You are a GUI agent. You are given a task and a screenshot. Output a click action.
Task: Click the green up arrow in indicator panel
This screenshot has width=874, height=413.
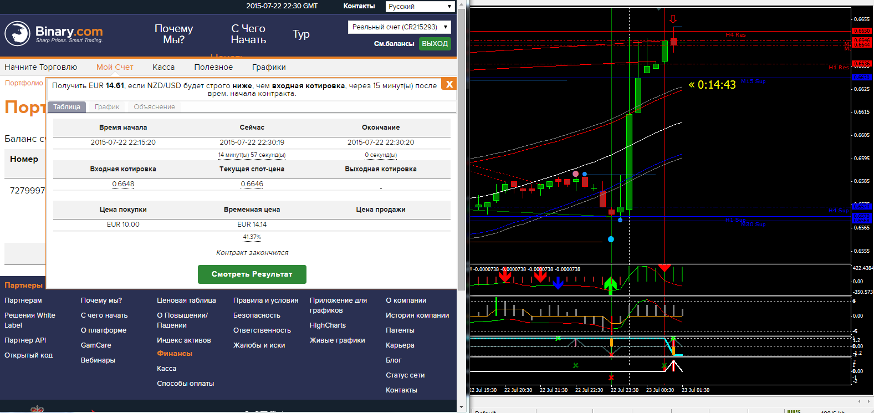coord(611,285)
